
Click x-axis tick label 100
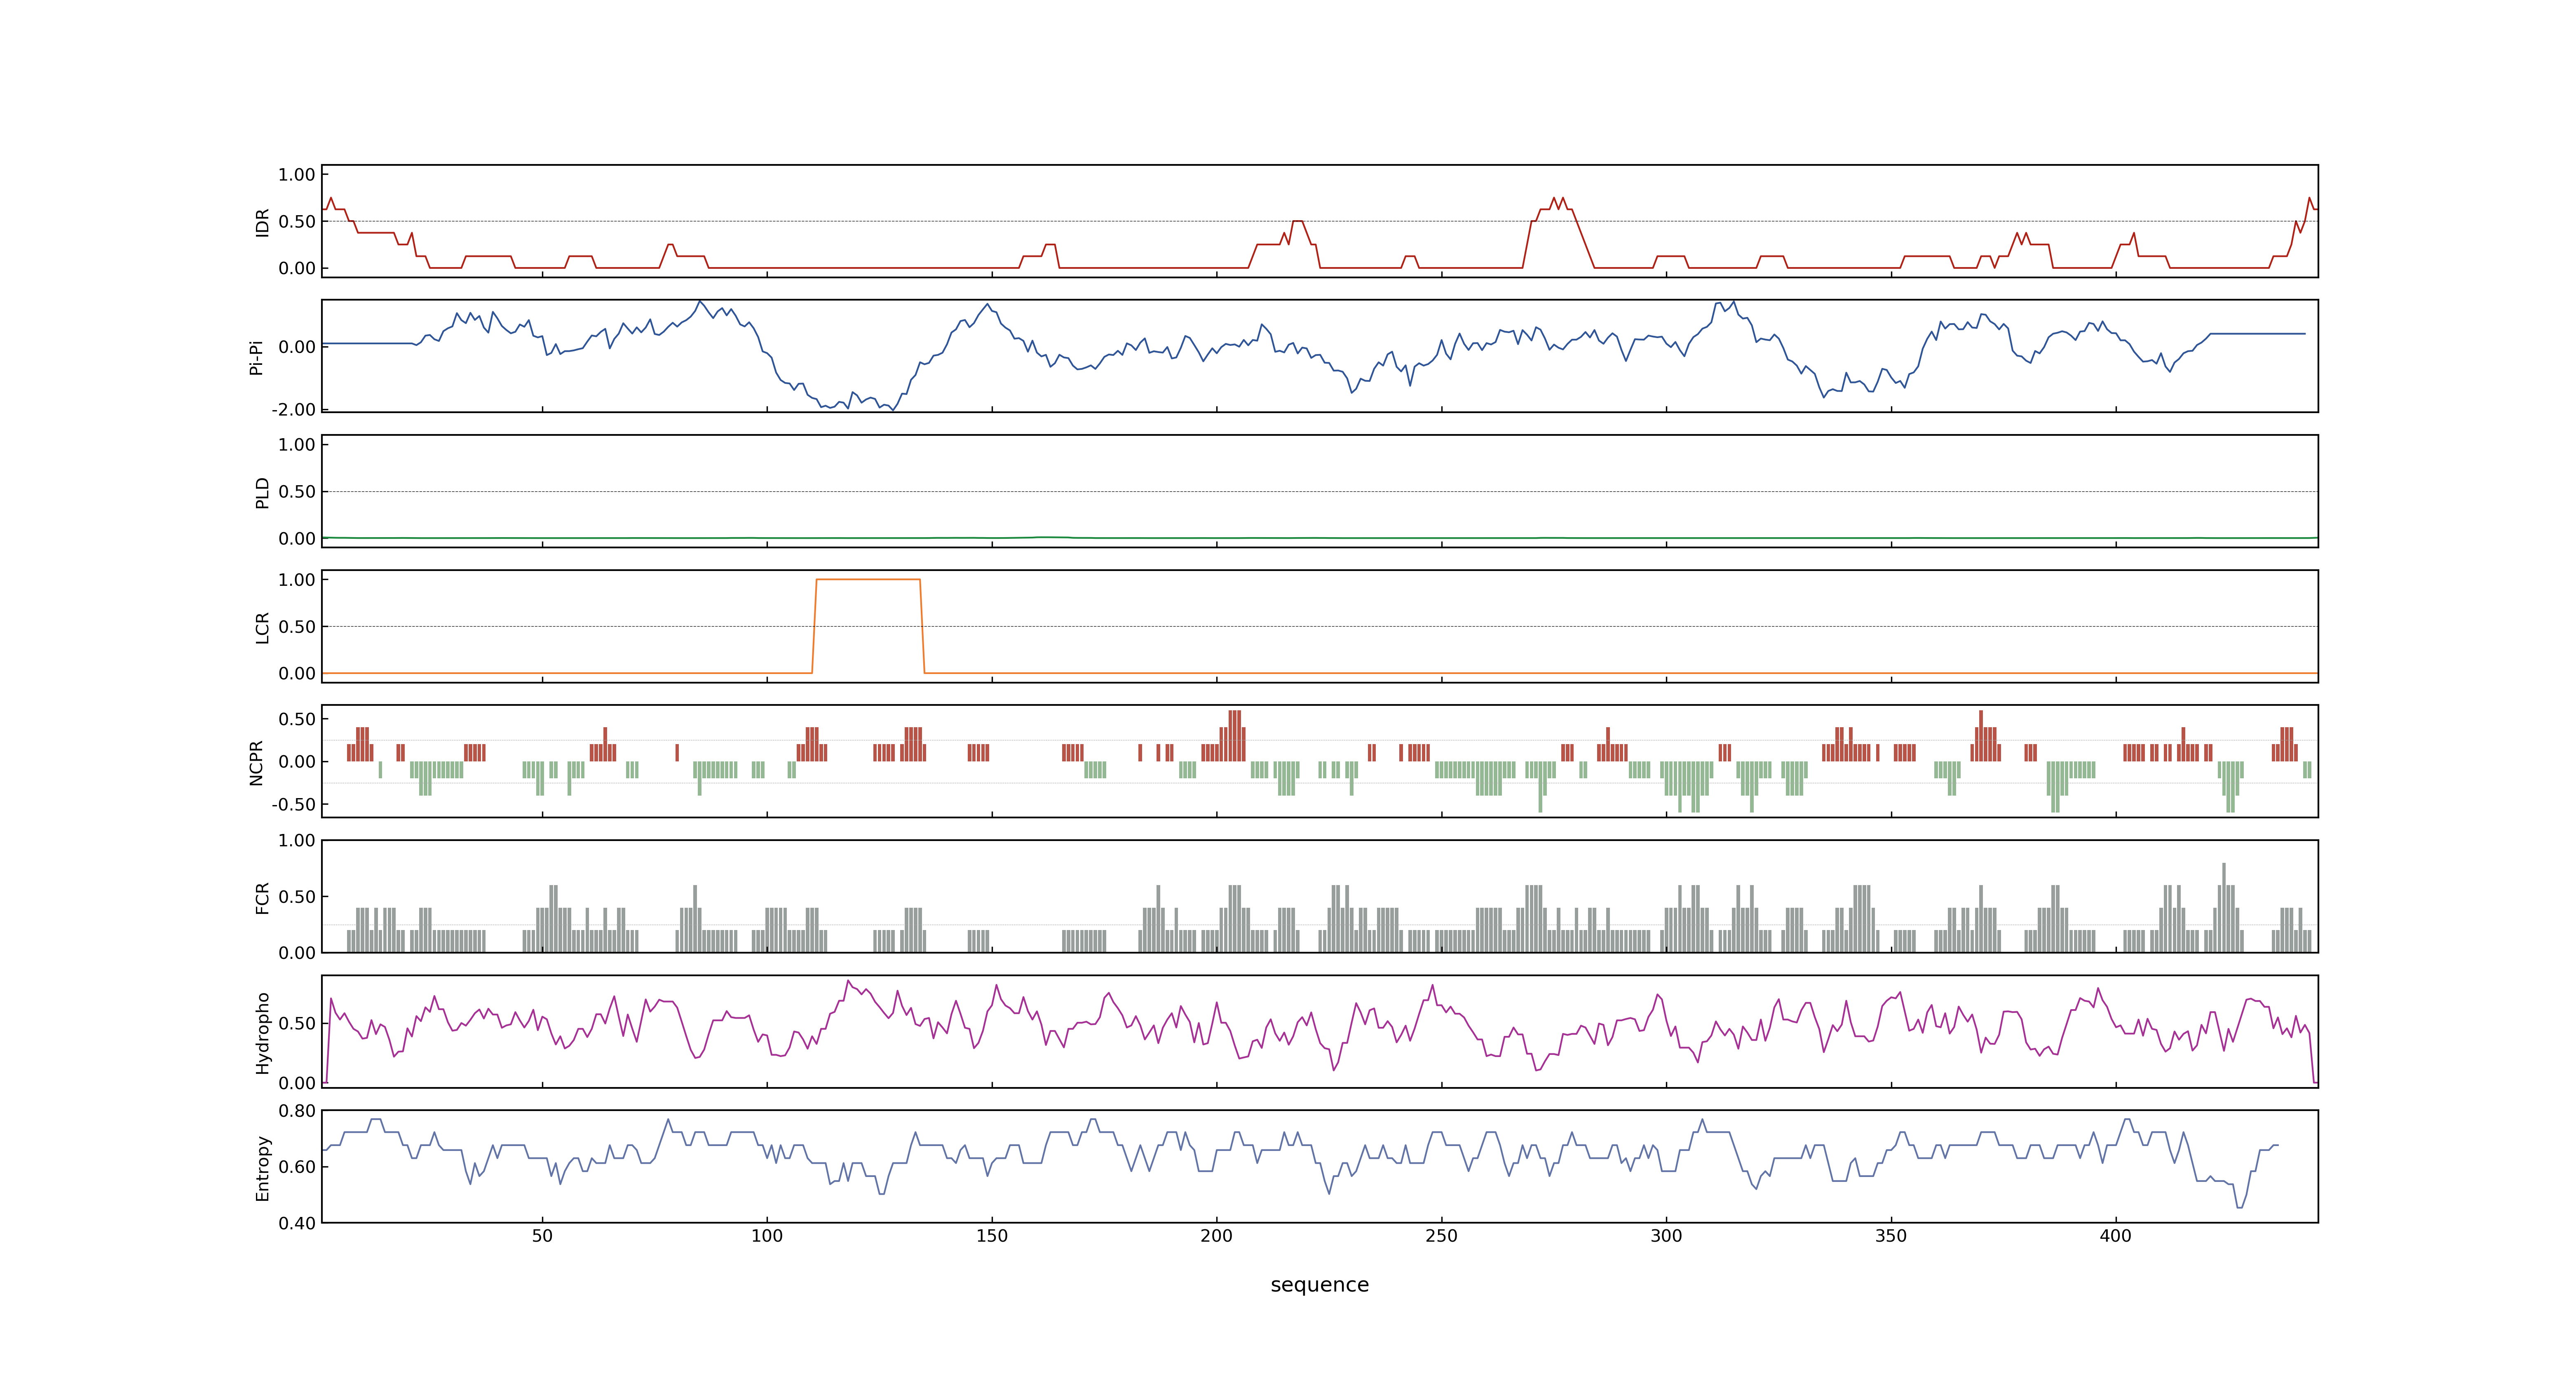[767, 1236]
